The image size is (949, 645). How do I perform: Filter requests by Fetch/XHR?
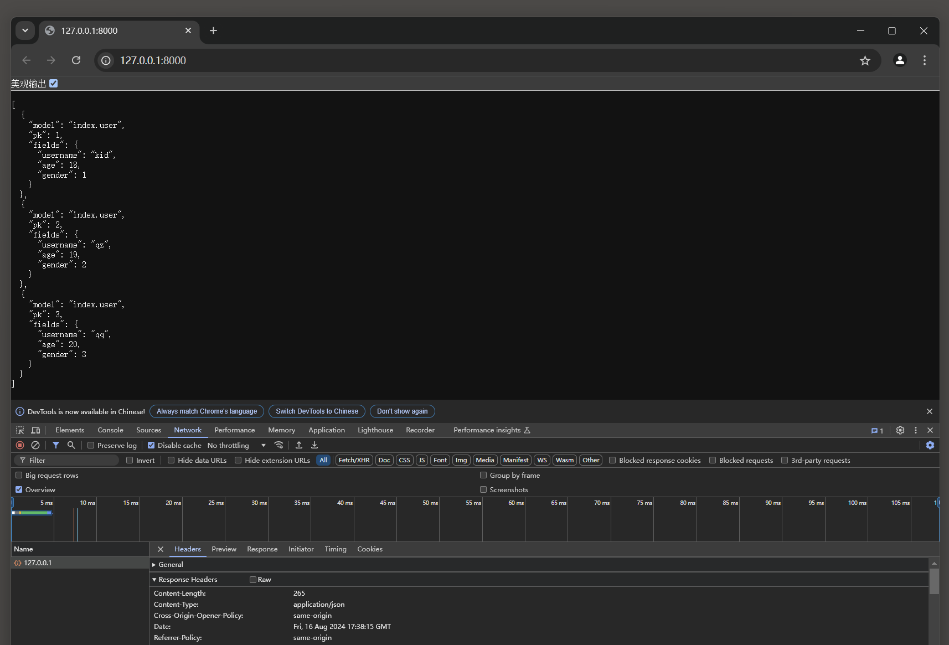click(354, 460)
